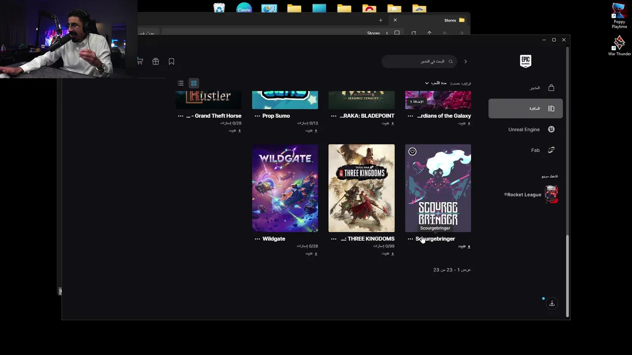632x355 pixels.
Task: Open the Total War Three Kingdoms cover
Action: coord(361,188)
